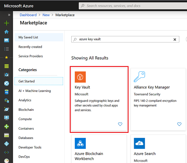Open Recently created list

point(30,47)
